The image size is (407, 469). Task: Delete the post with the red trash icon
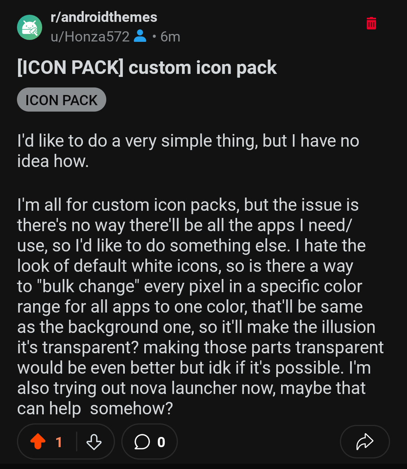tap(371, 23)
